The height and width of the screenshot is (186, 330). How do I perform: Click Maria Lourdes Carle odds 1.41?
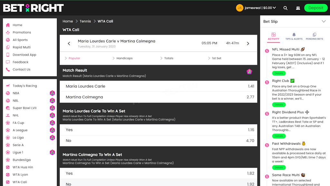pyautogui.click(x=159, y=86)
